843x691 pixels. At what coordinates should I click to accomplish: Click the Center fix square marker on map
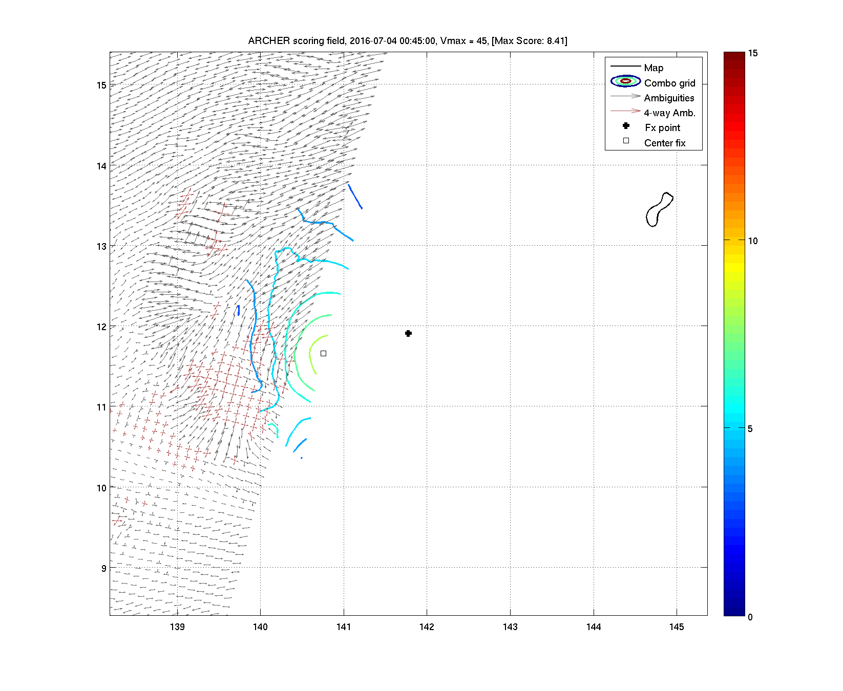pyautogui.click(x=323, y=353)
